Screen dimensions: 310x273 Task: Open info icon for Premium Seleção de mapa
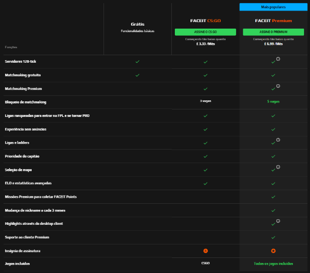(278, 167)
